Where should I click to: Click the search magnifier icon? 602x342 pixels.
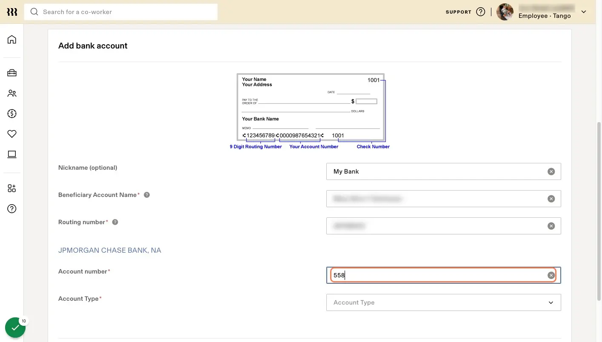pyautogui.click(x=34, y=12)
